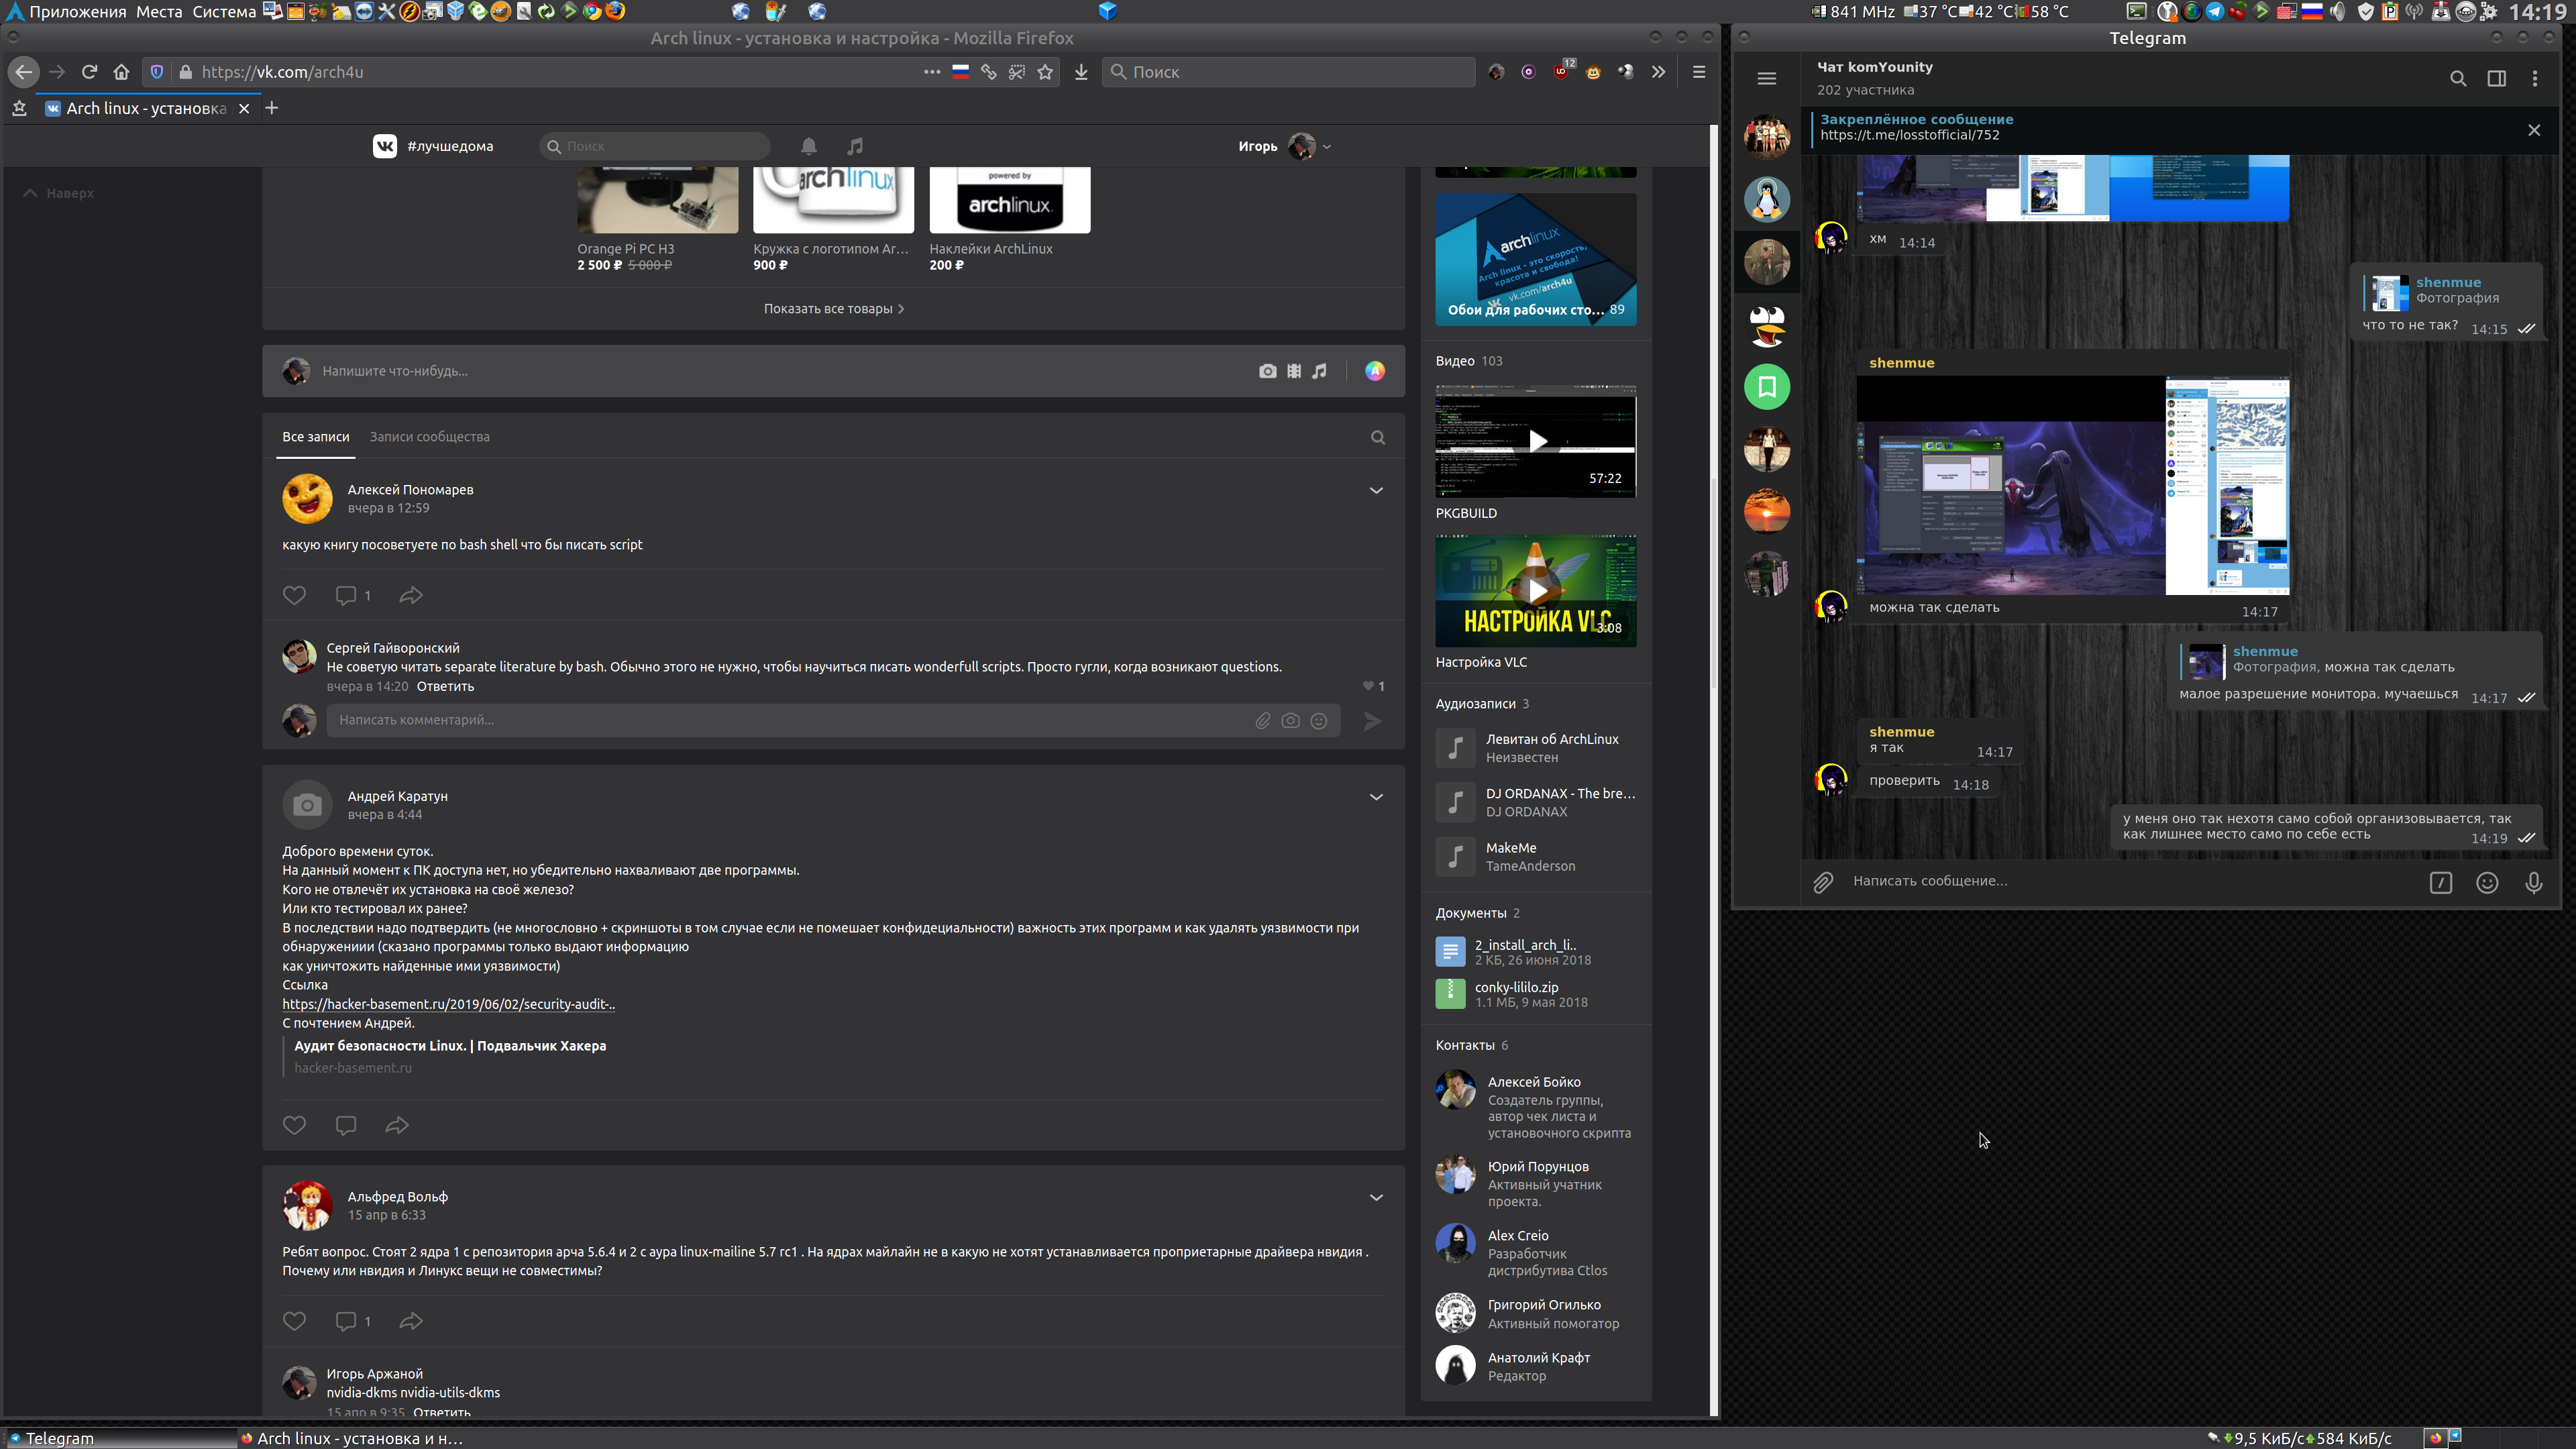2576x1449 pixels.
Task: Open bot commands slash icon in Telegram
Action: pyautogui.click(x=2441, y=882)
